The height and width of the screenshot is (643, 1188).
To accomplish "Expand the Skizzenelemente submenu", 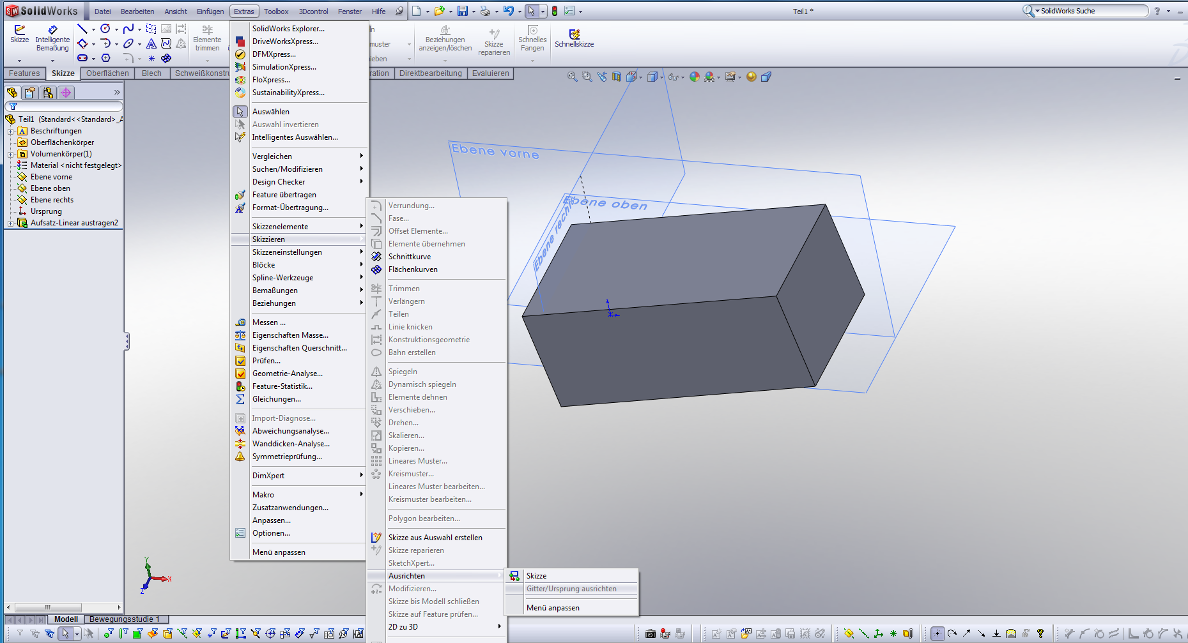I will pos(299,227).
